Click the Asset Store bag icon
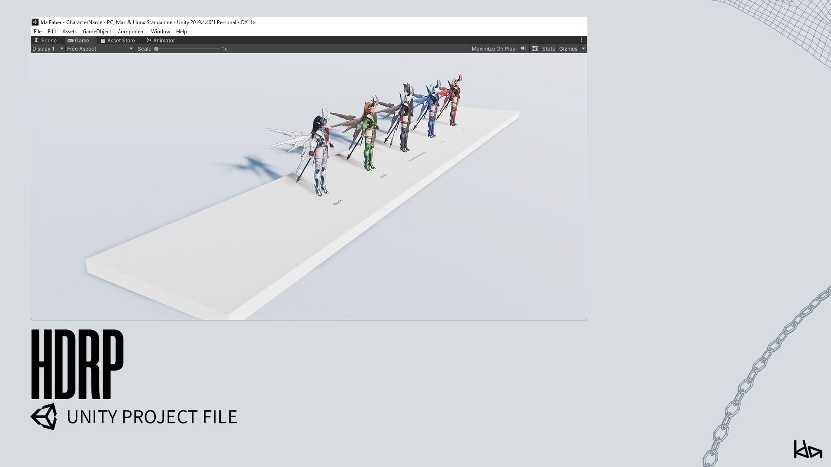Screen dimensions: 831x467 pos(103,40)
